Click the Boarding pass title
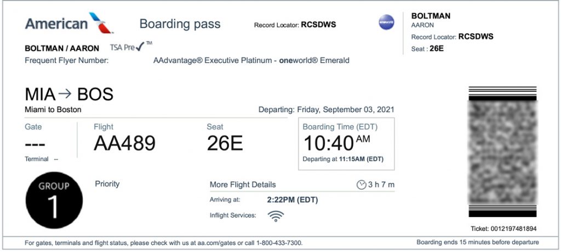The height and width of the screenshot is (252, 561). pos(180,24)
